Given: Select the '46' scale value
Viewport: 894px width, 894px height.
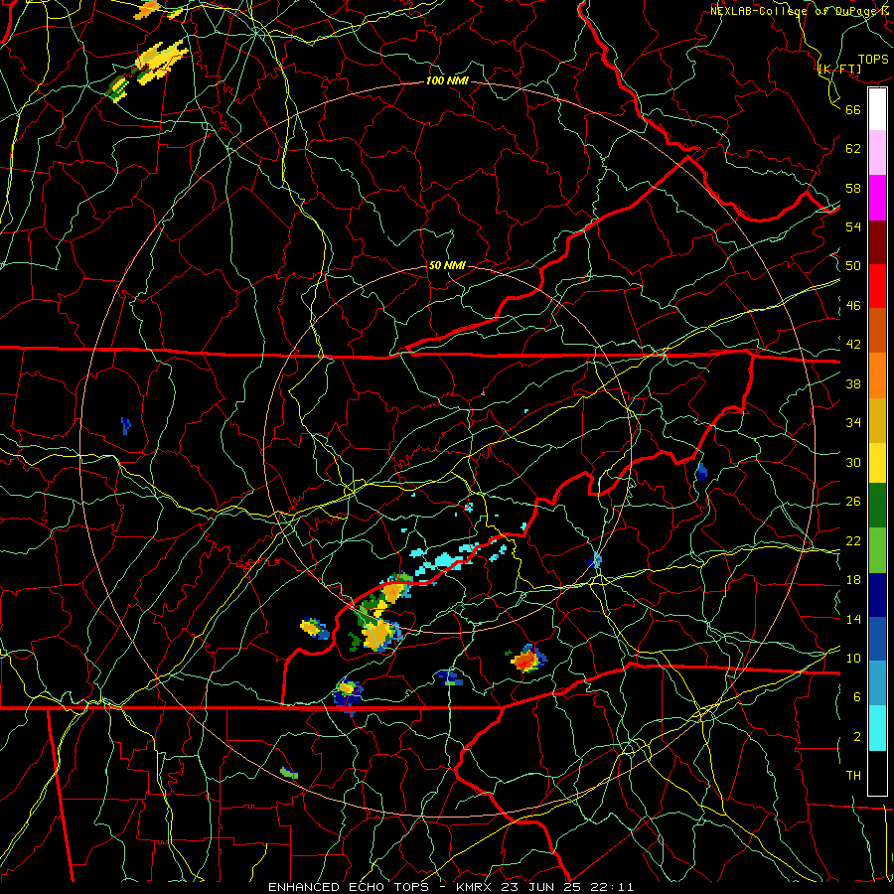Looking at the screenshot, I should pyautogui.click(x=853, y=306).
